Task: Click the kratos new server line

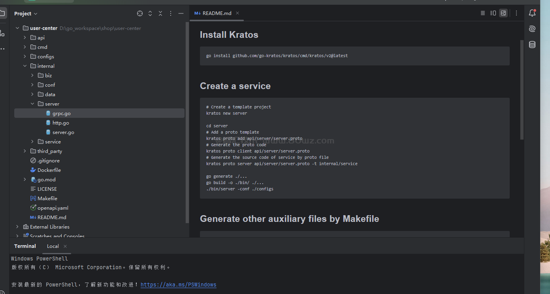Action: [226, 113]
